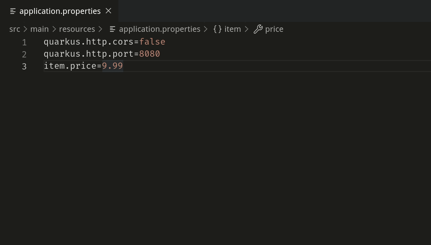Click the file icon in the application.properties tab

13,11
